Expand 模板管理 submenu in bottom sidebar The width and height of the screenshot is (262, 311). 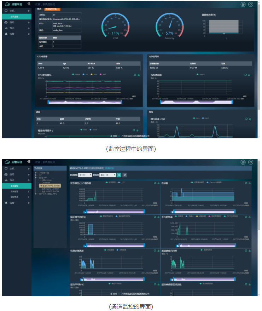pos(17,197)
